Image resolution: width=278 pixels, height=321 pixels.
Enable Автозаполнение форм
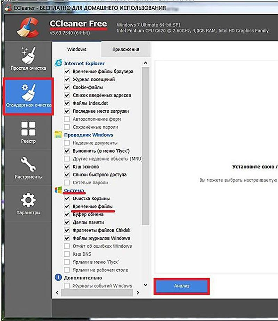67,119
